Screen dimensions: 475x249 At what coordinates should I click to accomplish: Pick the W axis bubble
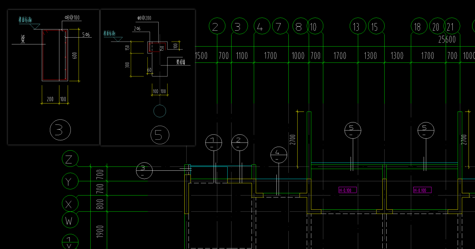pyautogui.click(x=70, y=220)
